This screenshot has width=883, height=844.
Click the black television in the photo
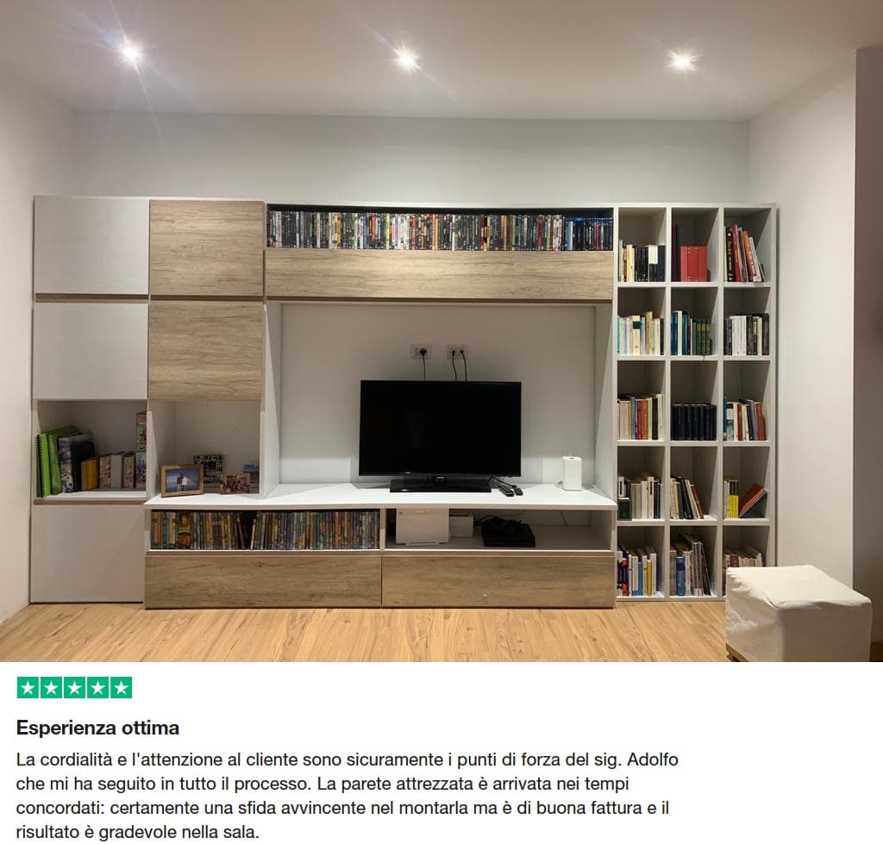click(x=440, y=435)
